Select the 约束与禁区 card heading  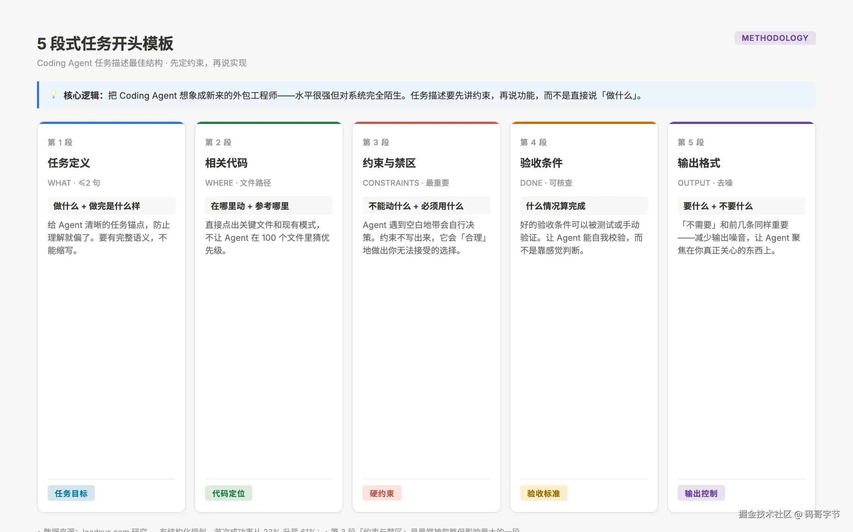(389, 163)
